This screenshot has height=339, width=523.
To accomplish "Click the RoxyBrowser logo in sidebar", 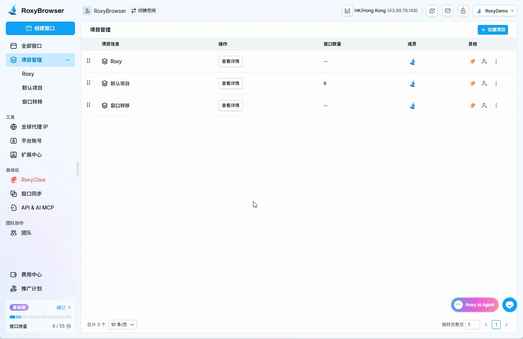I will click(36, 10).
